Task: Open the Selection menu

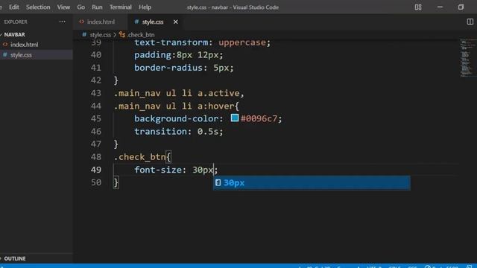Action: click(x=38, y=7)
